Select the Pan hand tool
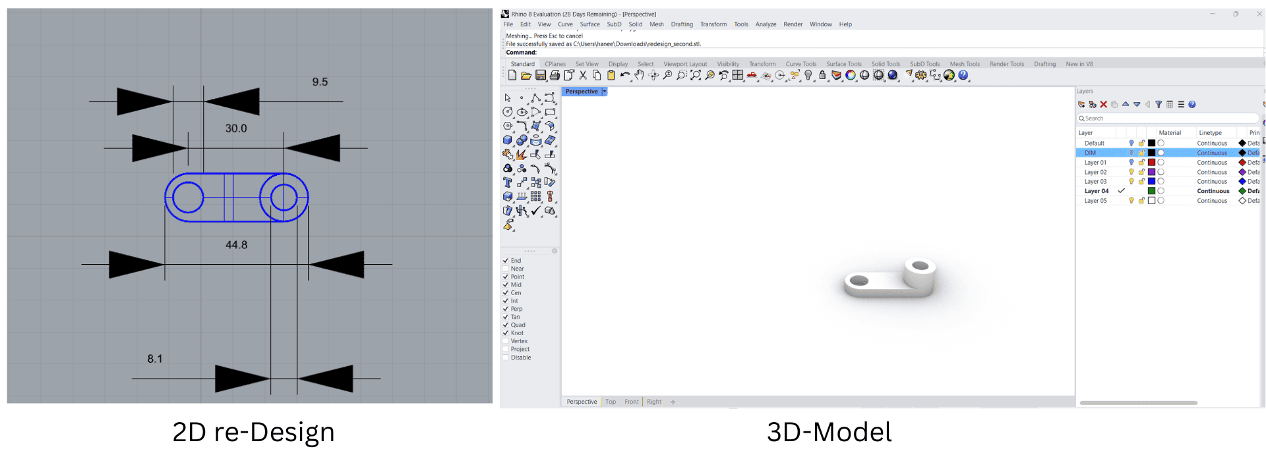This screenshot has width=1266, height=457. (639, 76)
